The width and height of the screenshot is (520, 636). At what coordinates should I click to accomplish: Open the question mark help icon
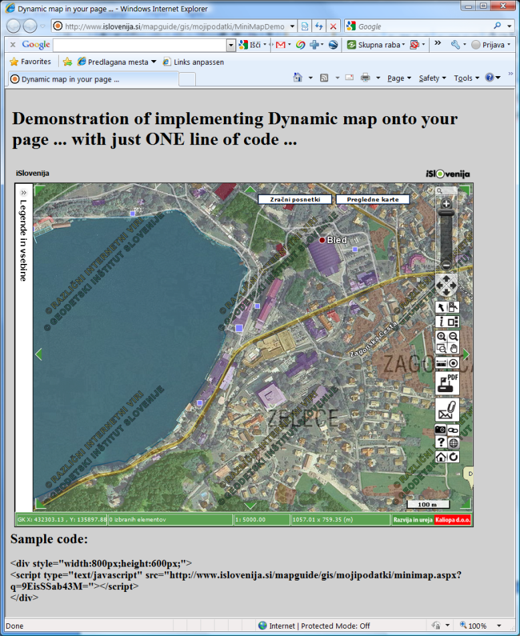[440, 442]
